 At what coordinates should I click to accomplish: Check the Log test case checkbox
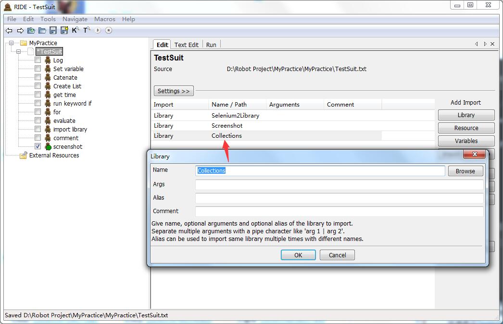tap(38, 60)
